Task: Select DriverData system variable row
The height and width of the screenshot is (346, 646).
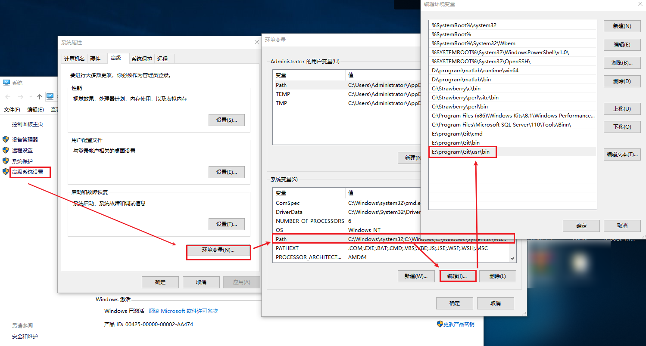Action: pos(347,212)
